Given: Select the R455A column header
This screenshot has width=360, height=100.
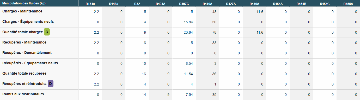Looking at the screenshot, I should coord(348,4).
